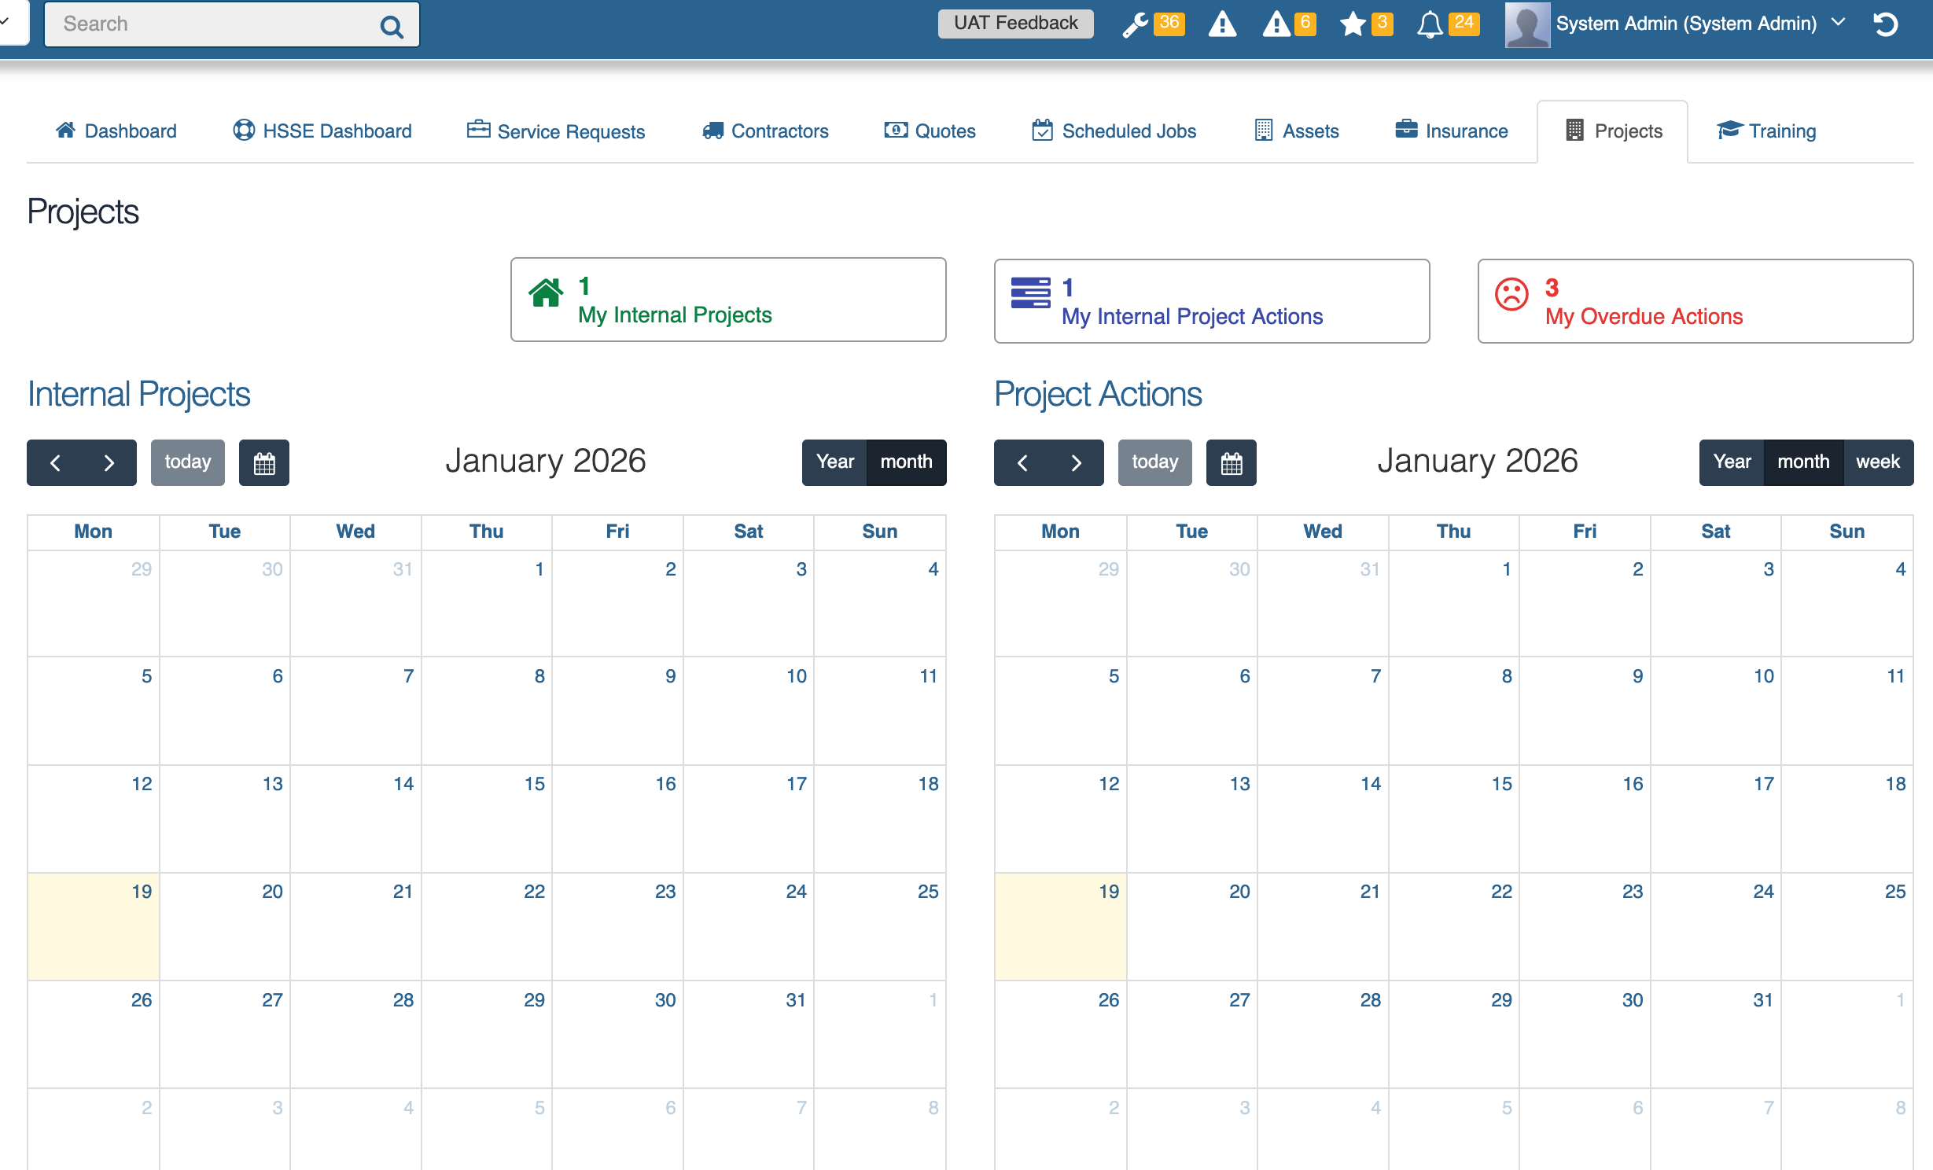1933x1170 pixels.
Task: Open the Project Actions calendar date picker icon
Action: tap(1231, 462)
